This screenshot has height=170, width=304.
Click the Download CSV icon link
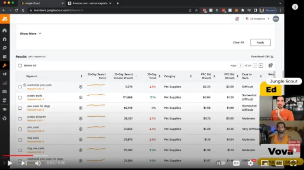(x=262, y=56)
